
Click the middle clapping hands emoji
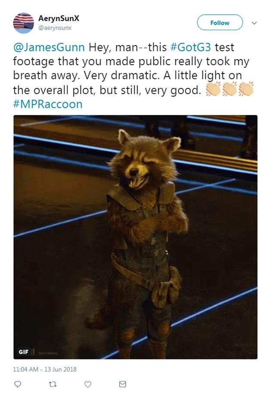pyautogui.click(x=230, y=89)
